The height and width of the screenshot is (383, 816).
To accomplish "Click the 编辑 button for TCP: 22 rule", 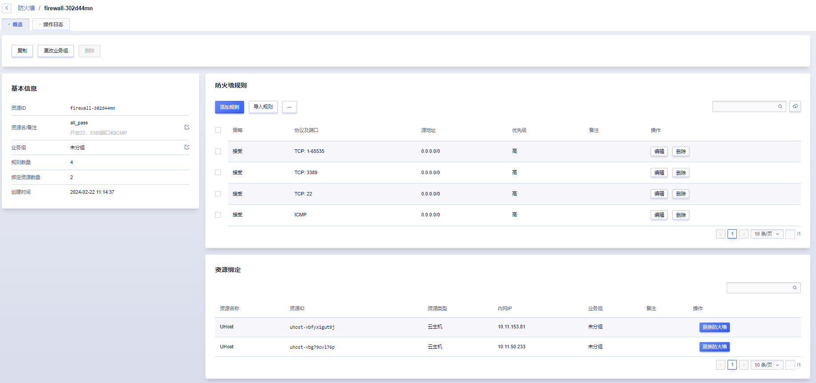I will 659,194.
